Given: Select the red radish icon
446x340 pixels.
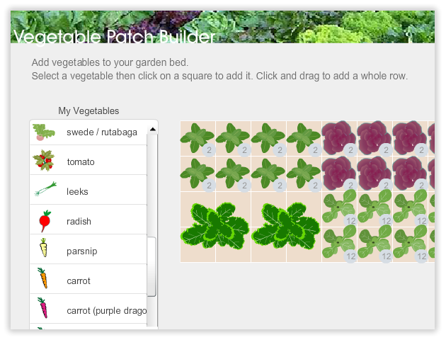Looking at the screenshot, I should [44, 221].
